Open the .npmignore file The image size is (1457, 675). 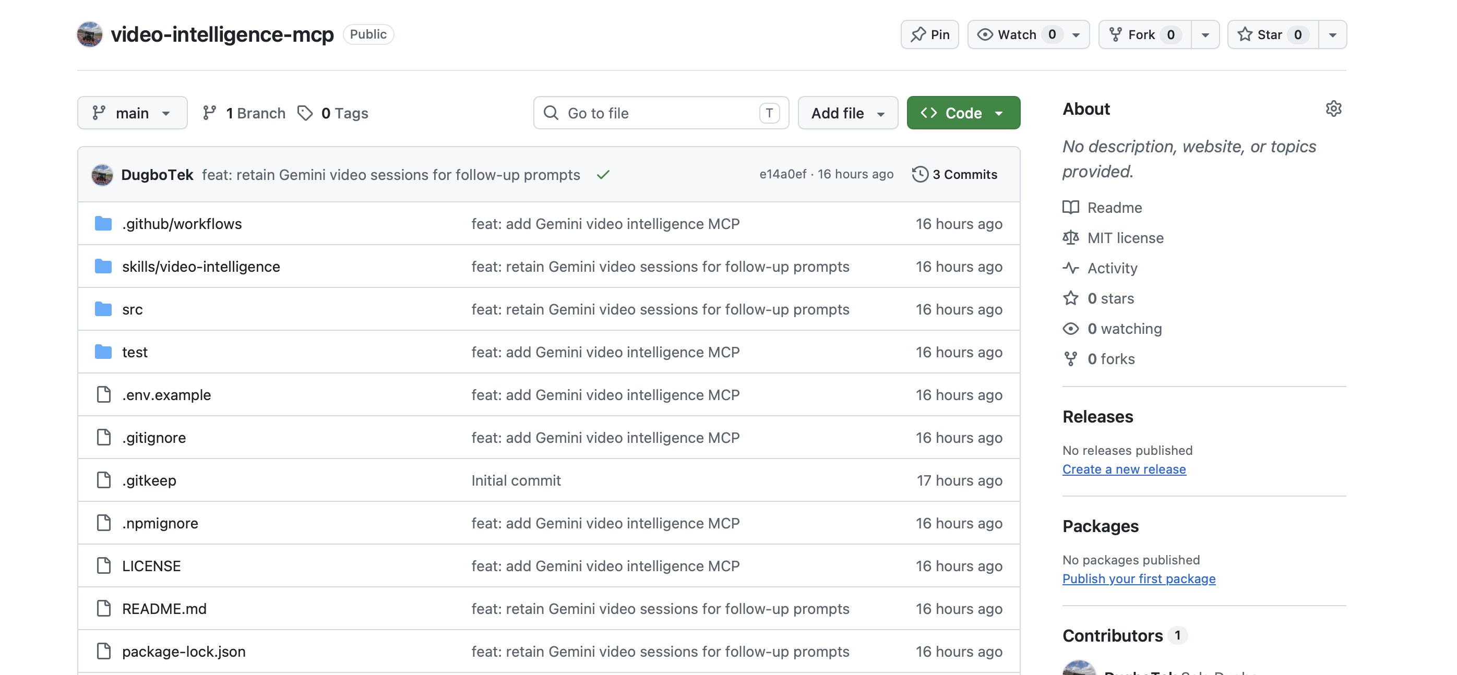click(x=160, y=523)
